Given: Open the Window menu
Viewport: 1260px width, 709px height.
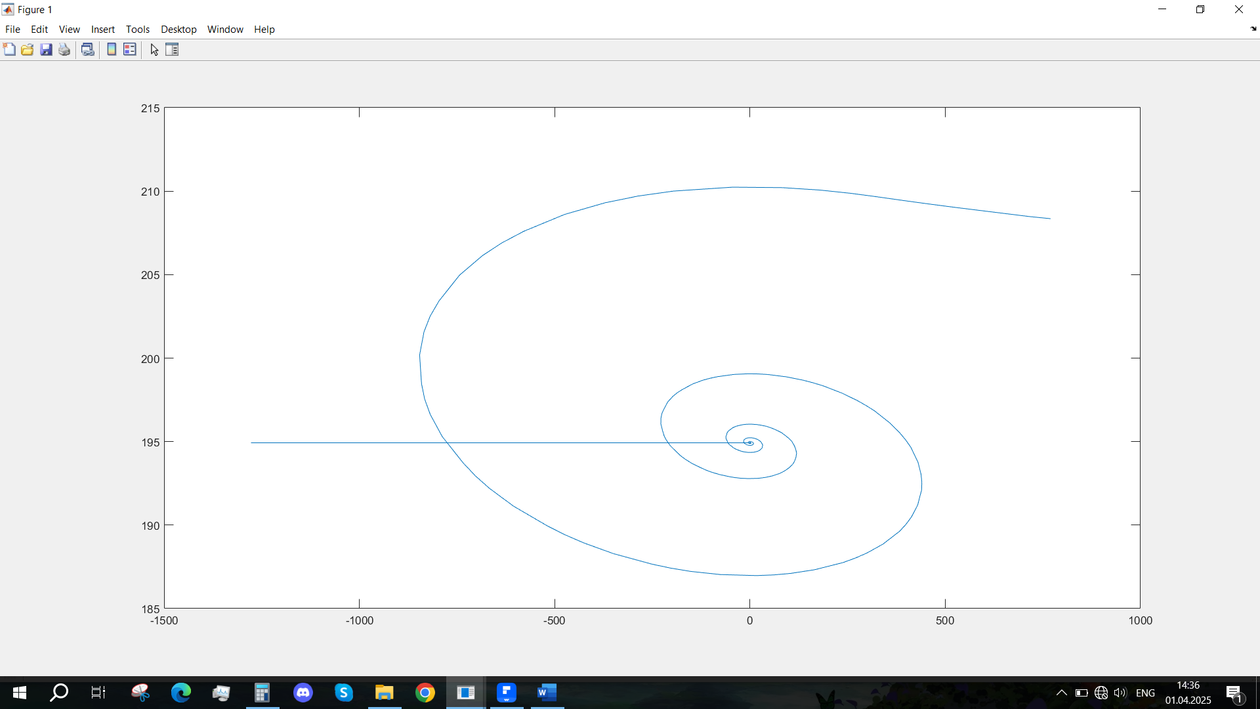Looking at the screenshot, I should click(x=225, y=29).
